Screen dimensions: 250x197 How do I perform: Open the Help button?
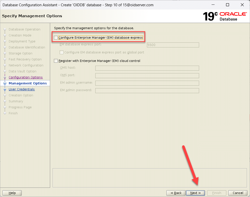pyautogui.click(x=12, y=193)
